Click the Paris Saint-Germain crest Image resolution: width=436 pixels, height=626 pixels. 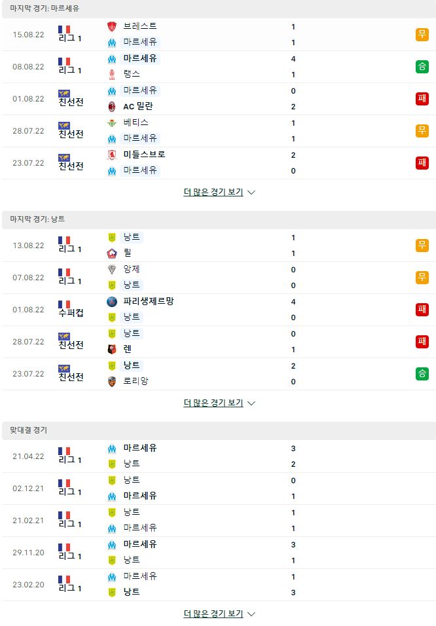[x=112, y=302]
